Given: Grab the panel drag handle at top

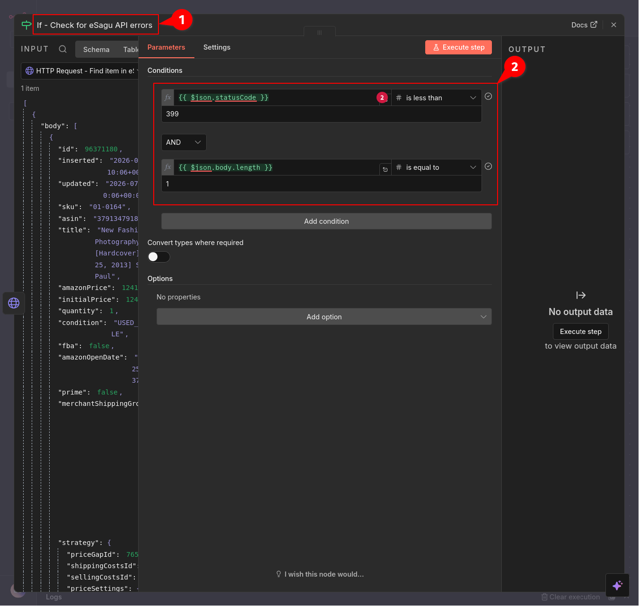Looking at the screenshot, I should pos(320,32).
